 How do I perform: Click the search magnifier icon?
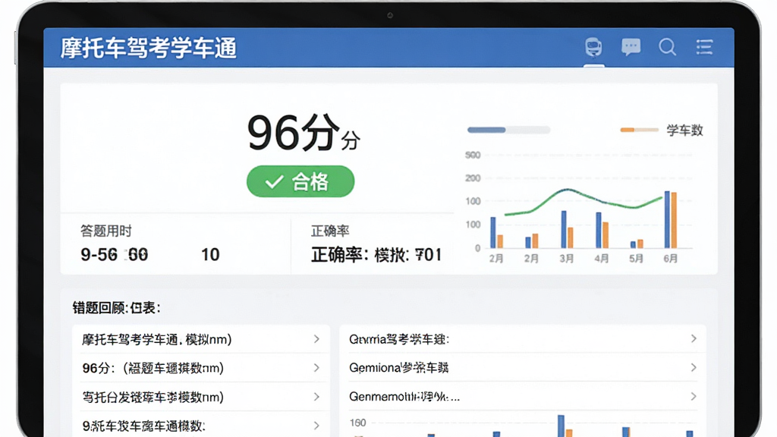667,47
